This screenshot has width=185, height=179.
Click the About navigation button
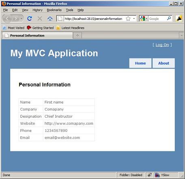(163, 63)
